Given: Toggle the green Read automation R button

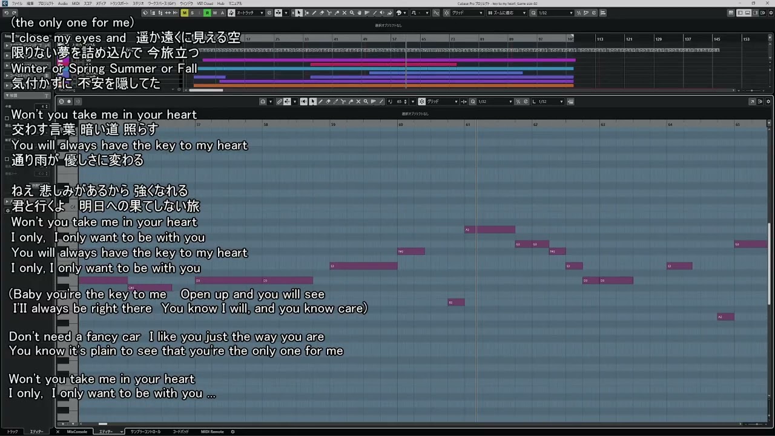Looking at the screenshot, I should tap(207, 13).
